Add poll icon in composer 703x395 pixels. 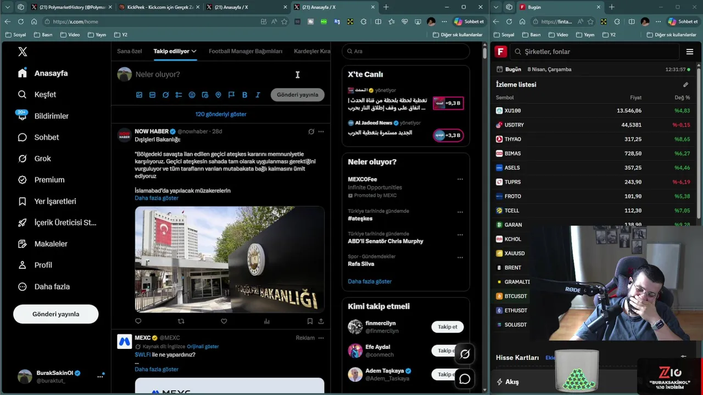[x=178, y=95]
